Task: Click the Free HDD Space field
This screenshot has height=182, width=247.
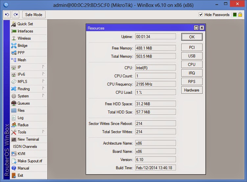Action: click(155, 104)
